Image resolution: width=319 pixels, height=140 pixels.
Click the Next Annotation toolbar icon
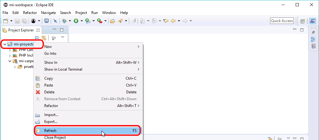142,21
